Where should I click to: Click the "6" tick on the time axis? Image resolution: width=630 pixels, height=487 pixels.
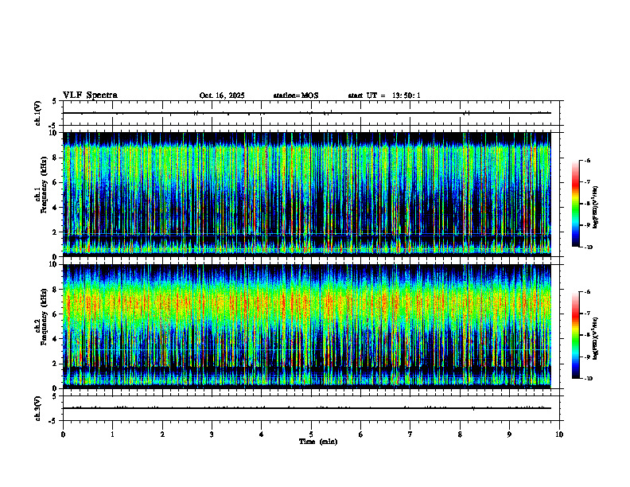(x=360, y=434)
